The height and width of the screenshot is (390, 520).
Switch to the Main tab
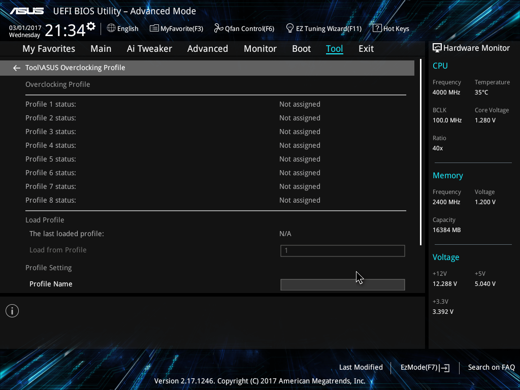[101, 49]
